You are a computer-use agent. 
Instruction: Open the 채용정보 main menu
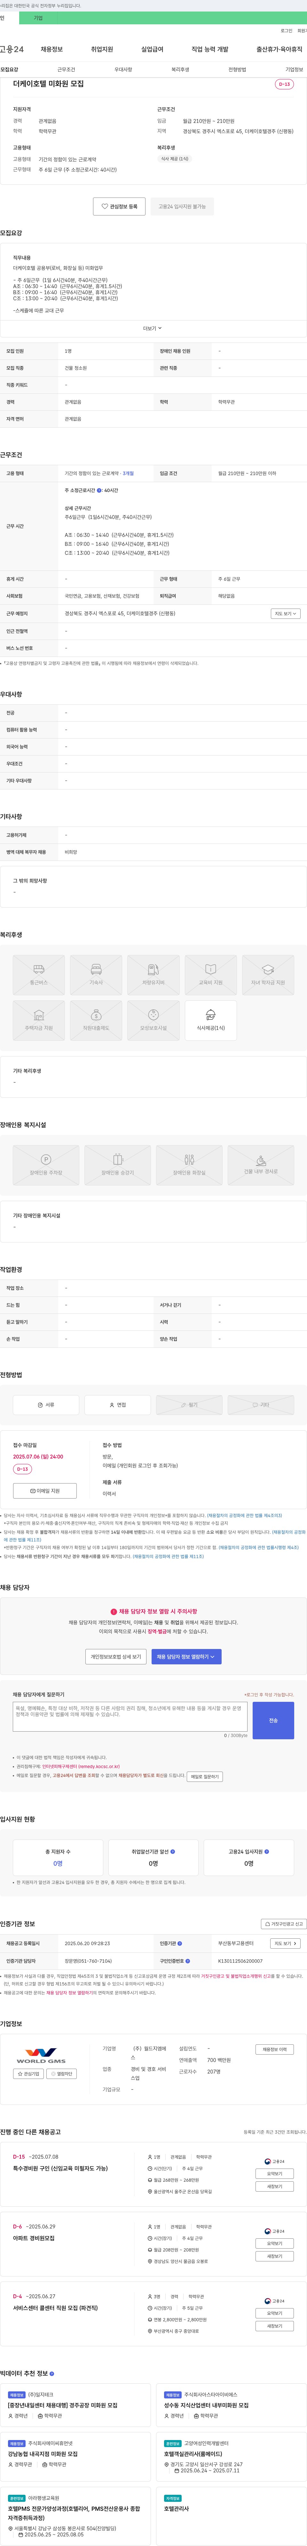point(51,49)
